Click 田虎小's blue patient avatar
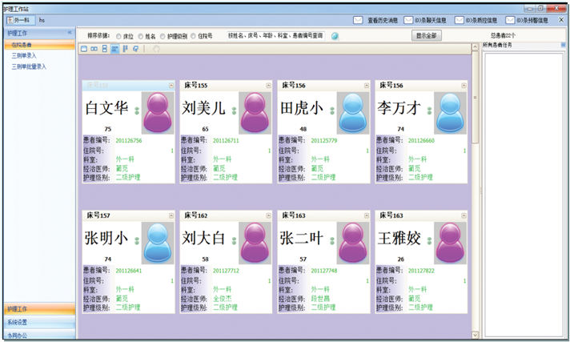Image resolution: width=570 pixels, height=342 pixels. tap(353, 111)
